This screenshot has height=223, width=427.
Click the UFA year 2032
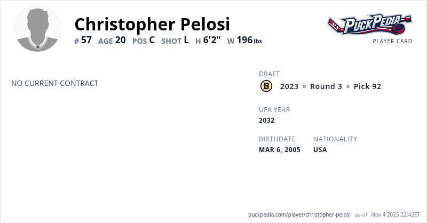pyautogui.click(x=266, y=120)
